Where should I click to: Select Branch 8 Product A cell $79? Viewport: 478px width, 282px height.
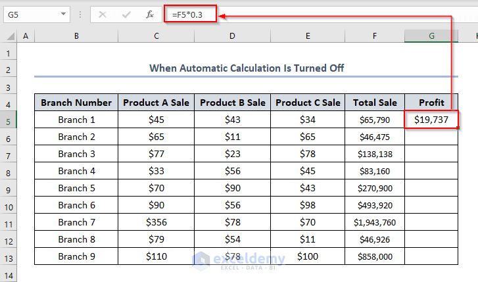(156, 239)
